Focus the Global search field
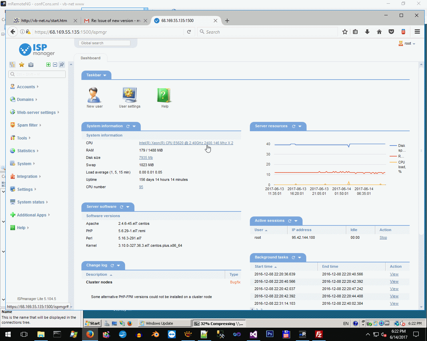Screen dimensions: 427x341 [x=104, y=43]
